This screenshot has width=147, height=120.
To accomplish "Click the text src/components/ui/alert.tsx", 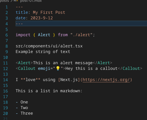I will pos(49,46).
